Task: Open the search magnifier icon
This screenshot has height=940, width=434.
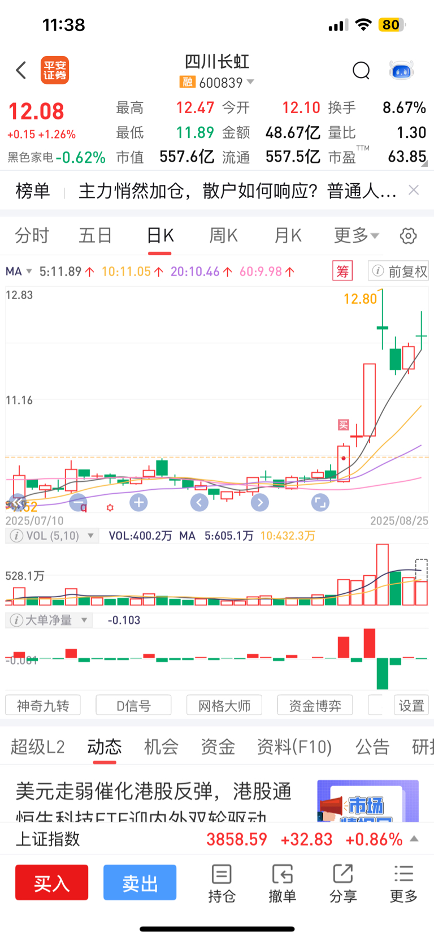Action: click(x=361, y=71)
